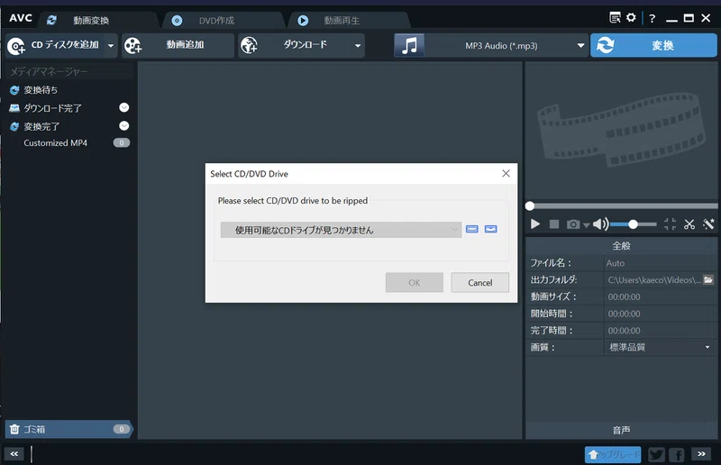Click the 動画サイズ 00:00:00 value
721x465 pixels.
pos(624,296)
